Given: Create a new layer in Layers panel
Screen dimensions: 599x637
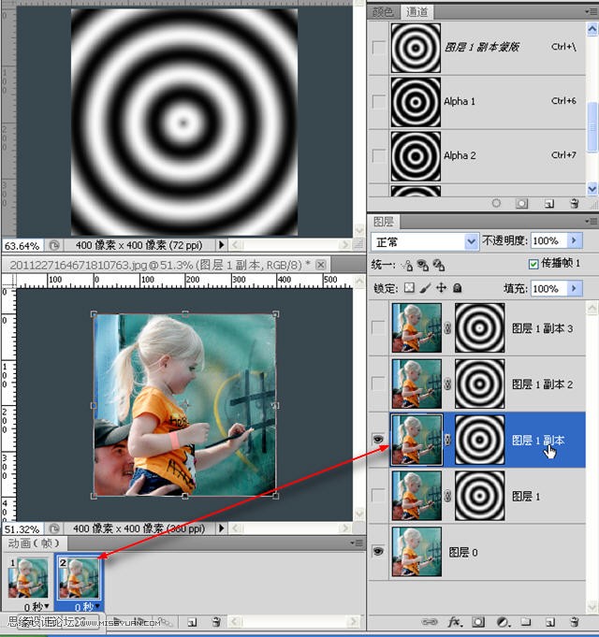Looking at the screenshot, I should [x=550, y=621].
